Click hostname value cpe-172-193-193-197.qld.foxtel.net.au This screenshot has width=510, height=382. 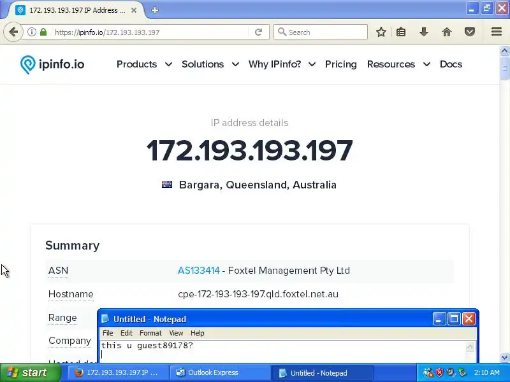[258, 294]
